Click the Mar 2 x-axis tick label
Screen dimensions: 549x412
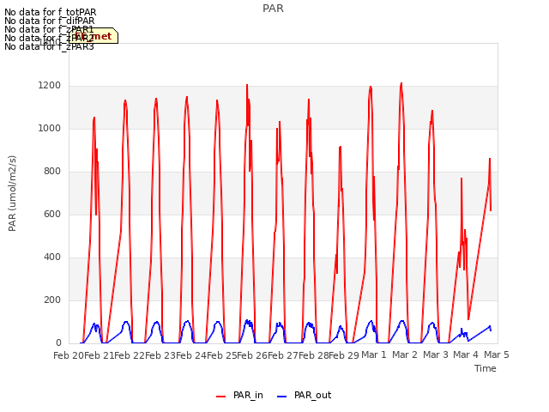(404, 354)
